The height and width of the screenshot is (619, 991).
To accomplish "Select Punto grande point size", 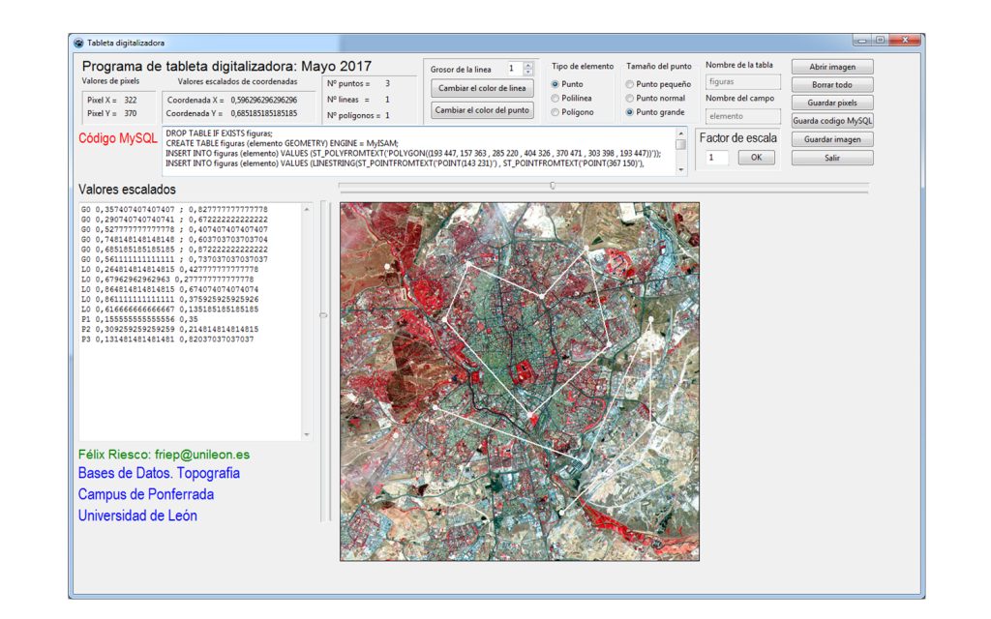I will tap(631, 112).
